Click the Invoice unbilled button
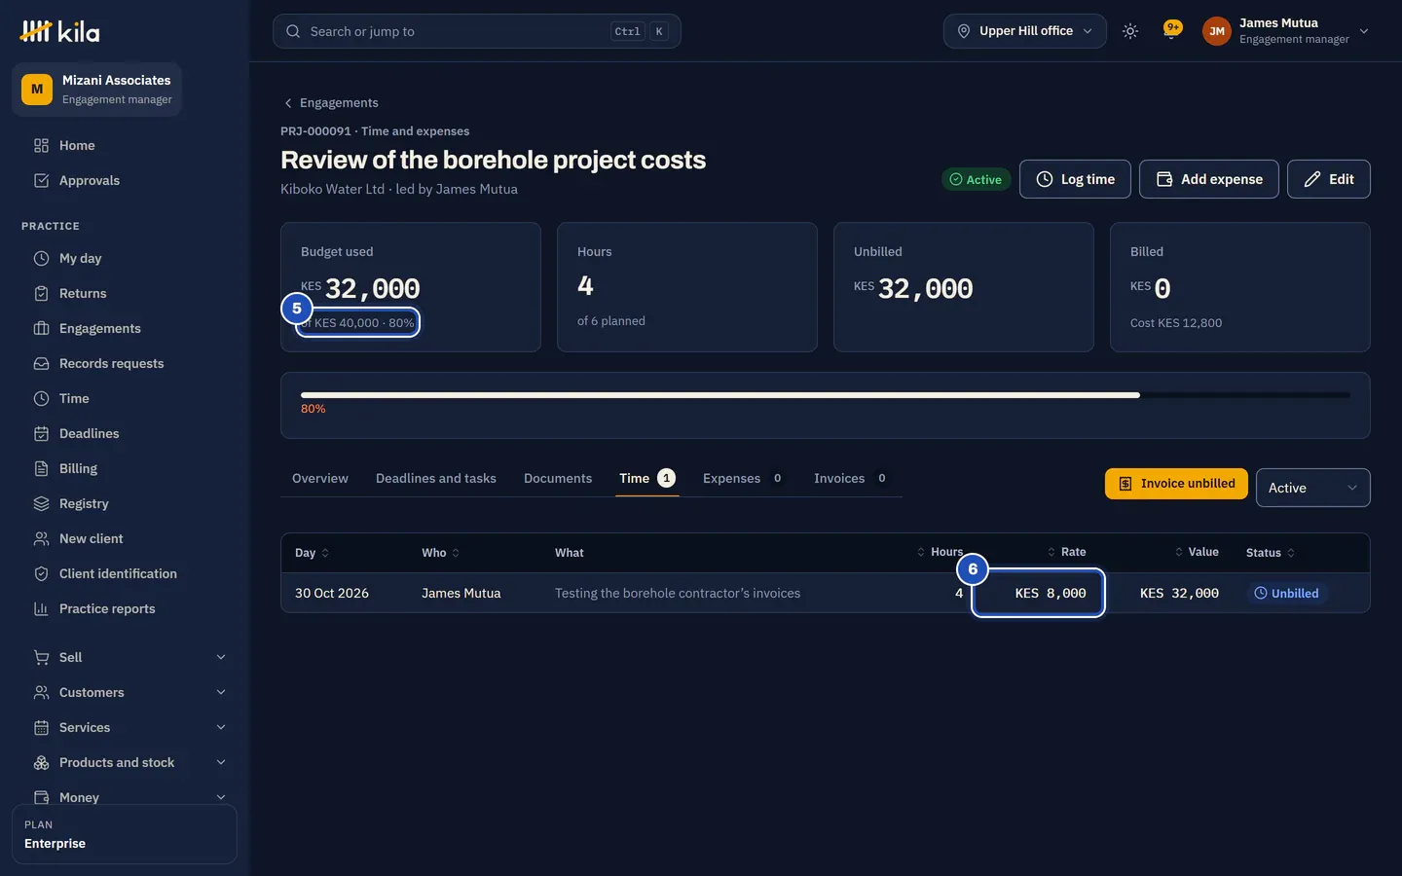Screen dimensions: 1402x876 (1176, 484)
